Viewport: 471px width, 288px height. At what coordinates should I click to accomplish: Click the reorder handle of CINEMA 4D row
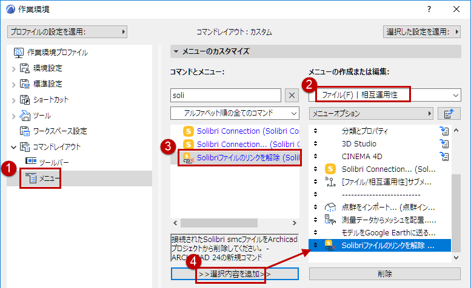[x=315, y=156]
